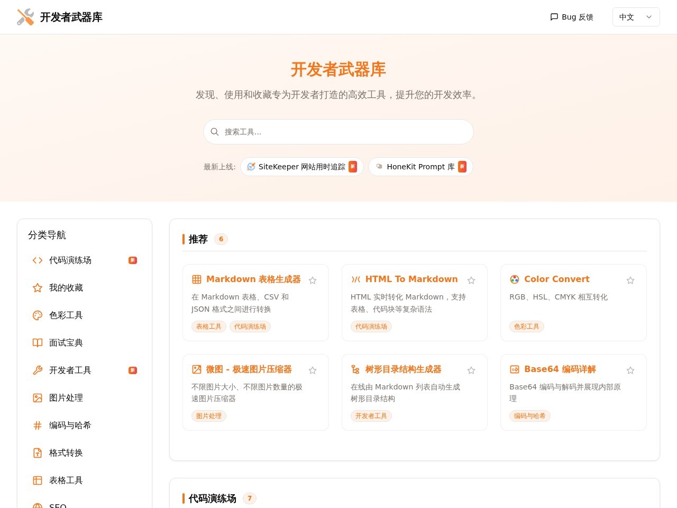677x508 pixels.
Task: Click the 新 badge beside 开发者工具 sidebar item
Action: tap(133, 370)
